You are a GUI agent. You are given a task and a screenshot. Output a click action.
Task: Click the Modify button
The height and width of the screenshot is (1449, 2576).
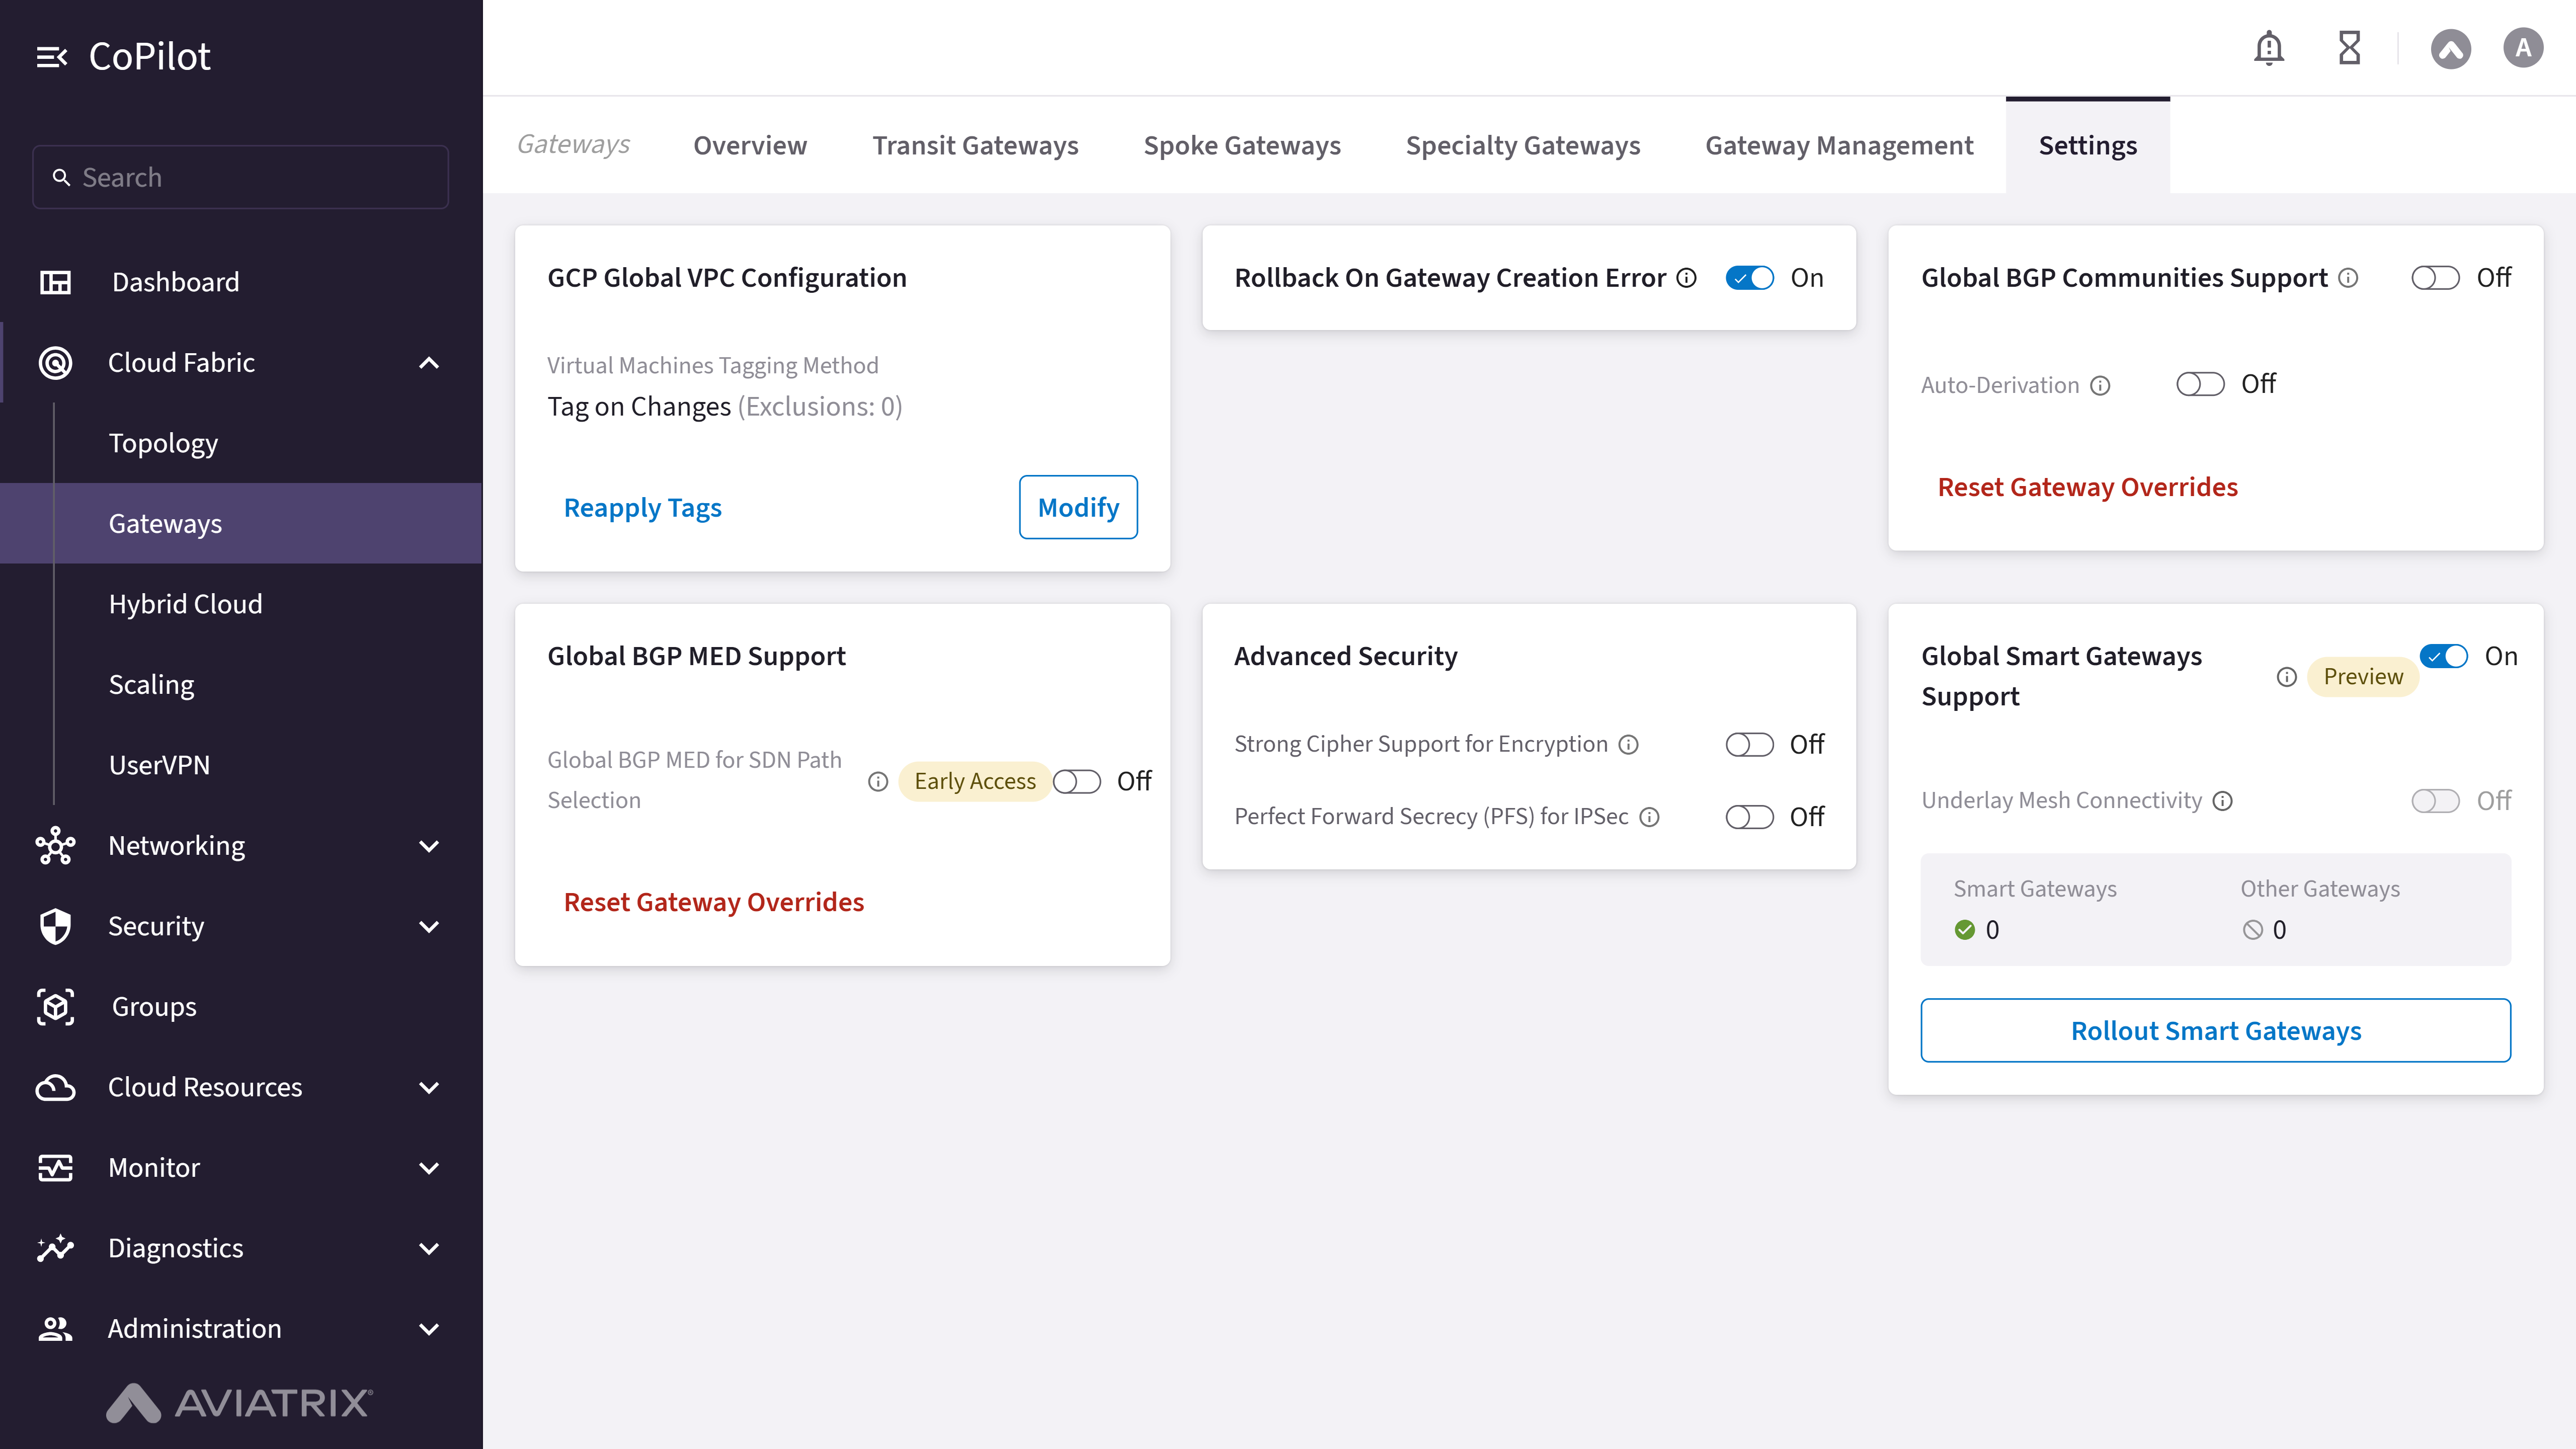point(1078,507)
